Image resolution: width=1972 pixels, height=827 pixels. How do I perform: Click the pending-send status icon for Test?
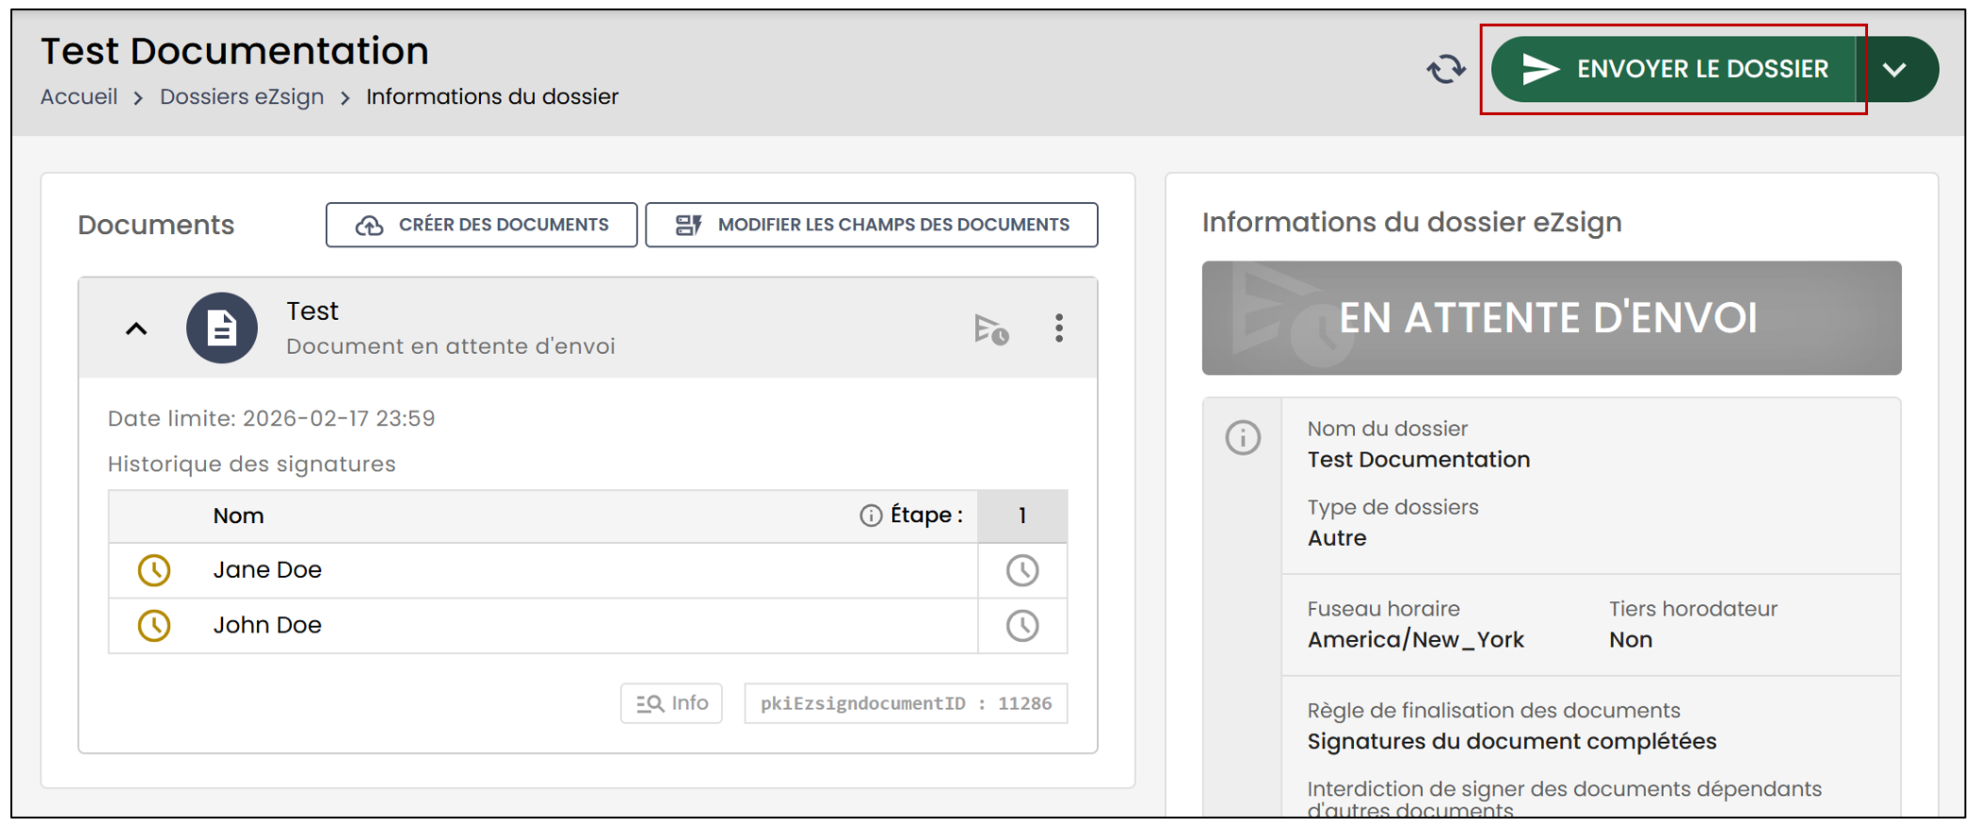click(x=991, y=329)
